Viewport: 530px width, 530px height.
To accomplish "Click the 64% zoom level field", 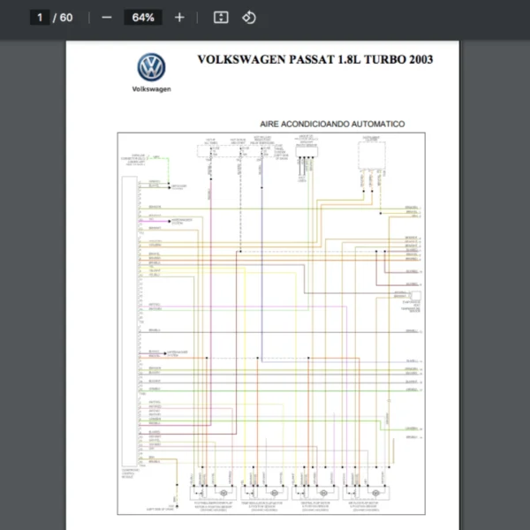I will (x=143, y=18).
